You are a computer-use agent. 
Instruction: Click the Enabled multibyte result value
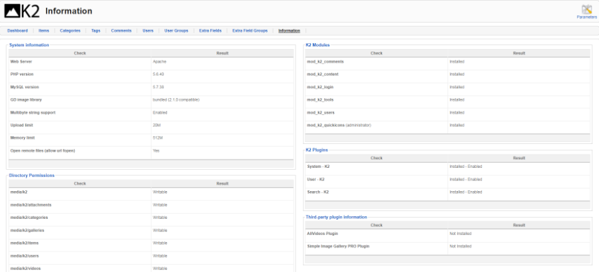[160, 113]
